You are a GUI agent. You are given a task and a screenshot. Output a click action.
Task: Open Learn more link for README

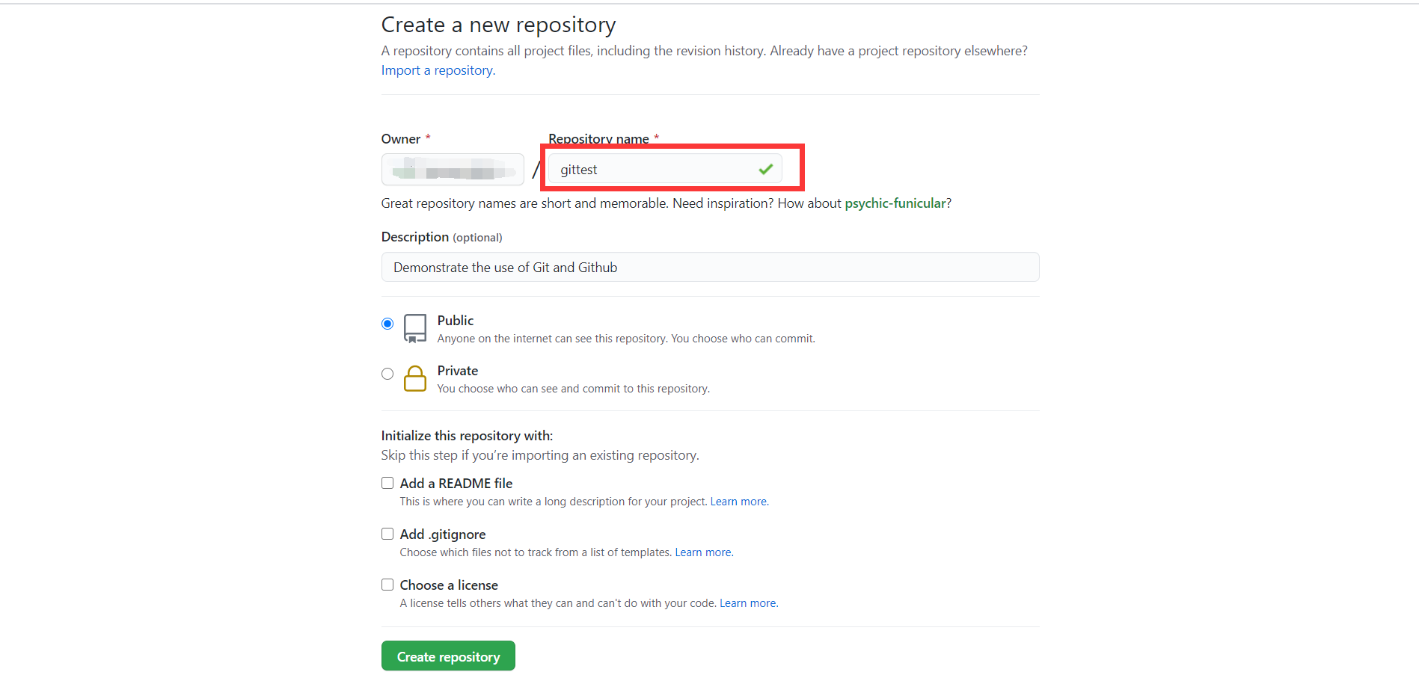(x=739, y=502)
